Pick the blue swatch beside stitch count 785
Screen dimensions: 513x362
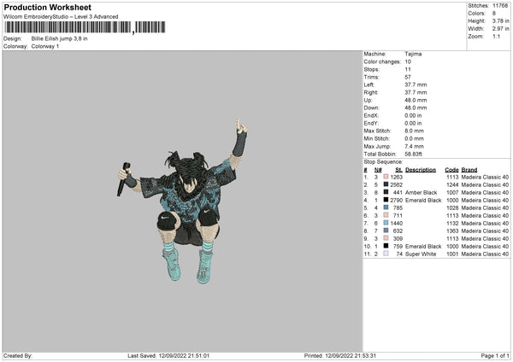click(x=386, y=207)
